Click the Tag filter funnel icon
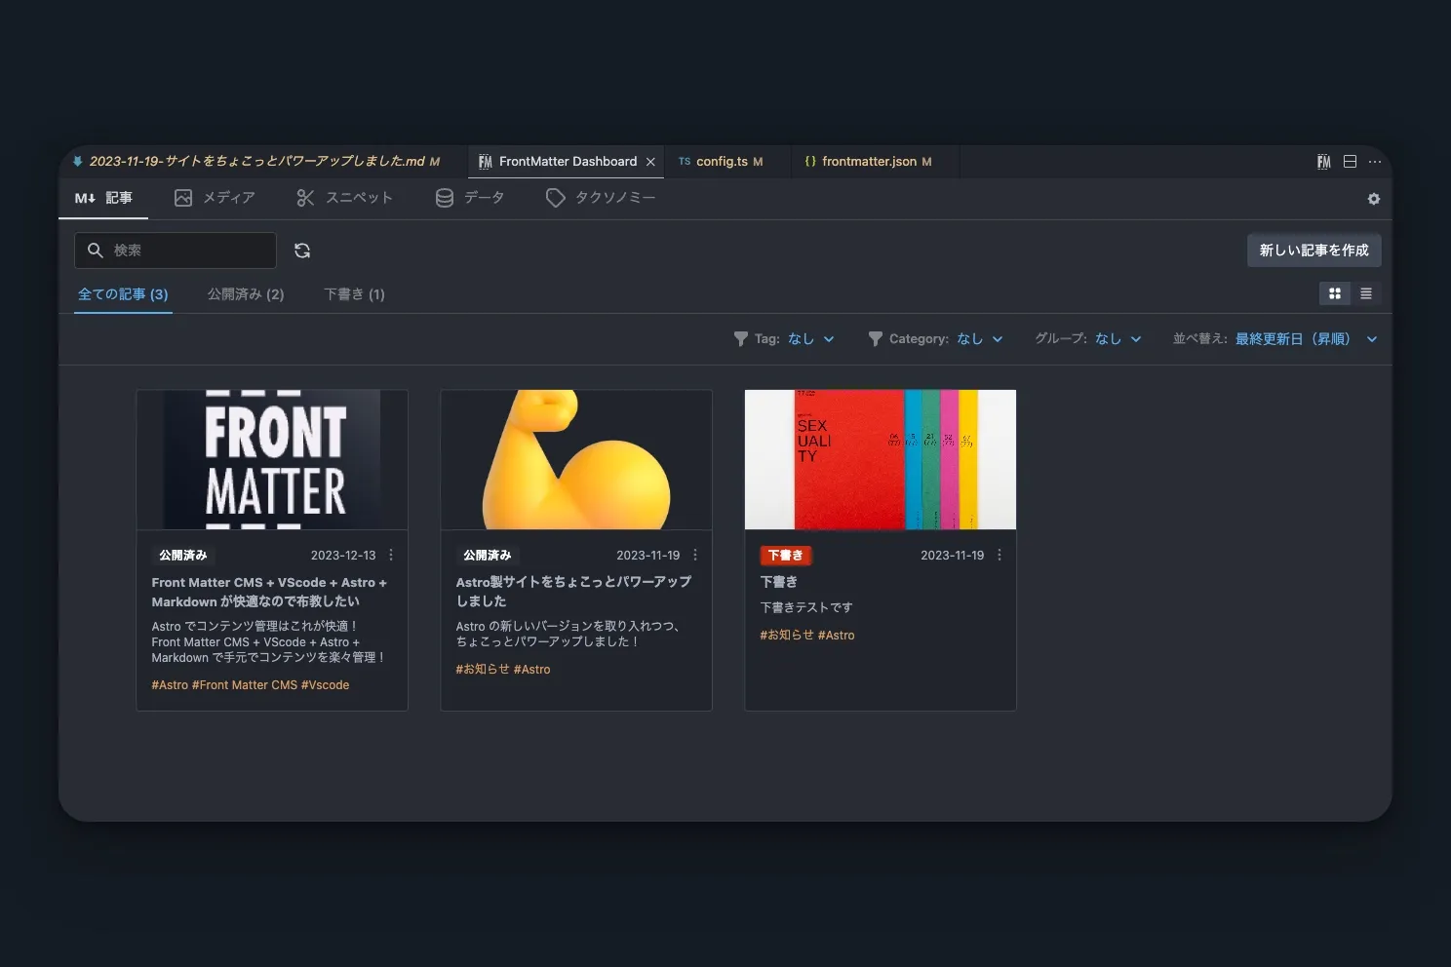This screenshot has width=1451, height=967. [x=741, y=338]
